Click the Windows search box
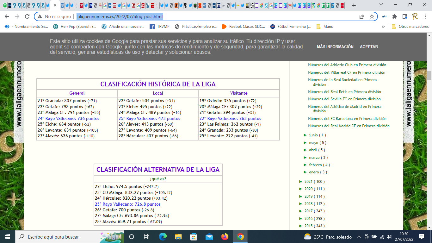This screenshot has height=243, width=432. pos(57,237)
